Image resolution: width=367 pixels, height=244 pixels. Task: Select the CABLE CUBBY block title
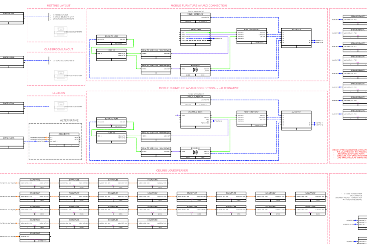[x=195, y=30]
